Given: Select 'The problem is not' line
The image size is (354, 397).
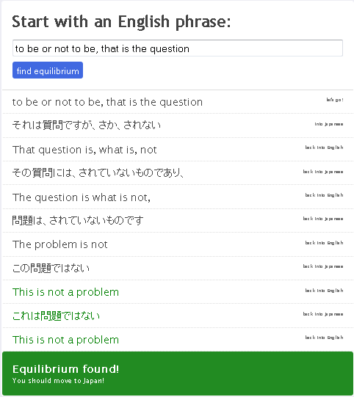Looking at the screenshot, I should click(60, 244).
